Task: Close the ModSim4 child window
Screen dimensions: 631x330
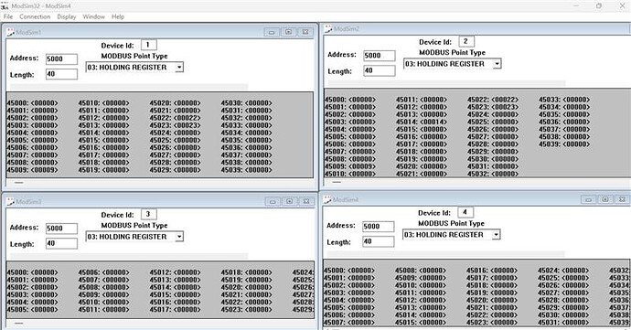Action: [x=622, y=199]
